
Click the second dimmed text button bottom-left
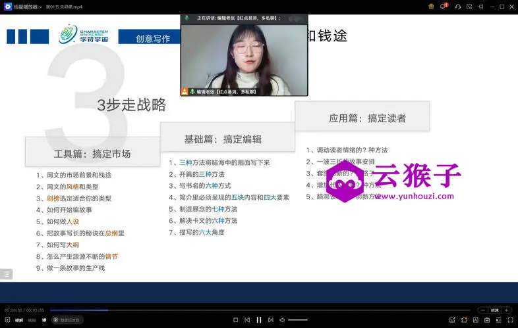click(32, 320)
